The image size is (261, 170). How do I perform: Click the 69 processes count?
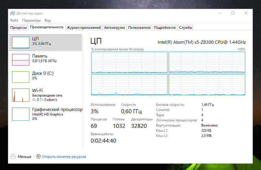(x=94, y=126)
